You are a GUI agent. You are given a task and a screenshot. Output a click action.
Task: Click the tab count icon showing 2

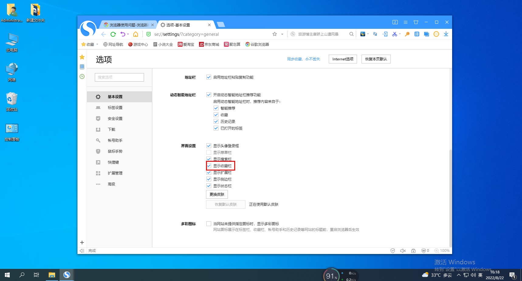coord(395,22)
